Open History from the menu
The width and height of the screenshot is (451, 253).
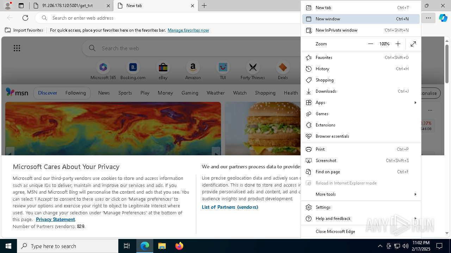click(361, 69)
